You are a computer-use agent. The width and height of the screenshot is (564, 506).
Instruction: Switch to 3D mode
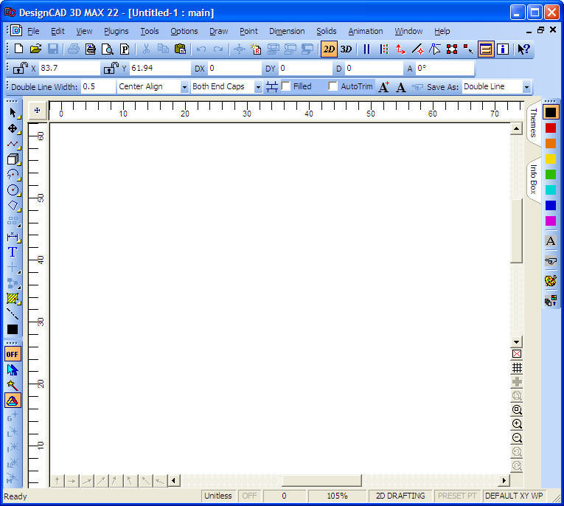tap(346, 49)
